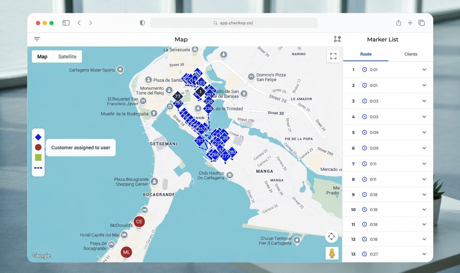Image resolution: width=460 pixels, height=273 pixels.
Task: Click the "Customer assigned to user" tooltip
Action: tap(81, 148)
